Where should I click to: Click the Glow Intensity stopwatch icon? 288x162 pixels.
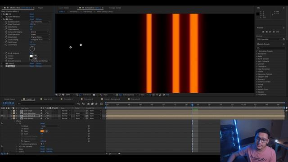pyautogui.click(x=6, y=29)
